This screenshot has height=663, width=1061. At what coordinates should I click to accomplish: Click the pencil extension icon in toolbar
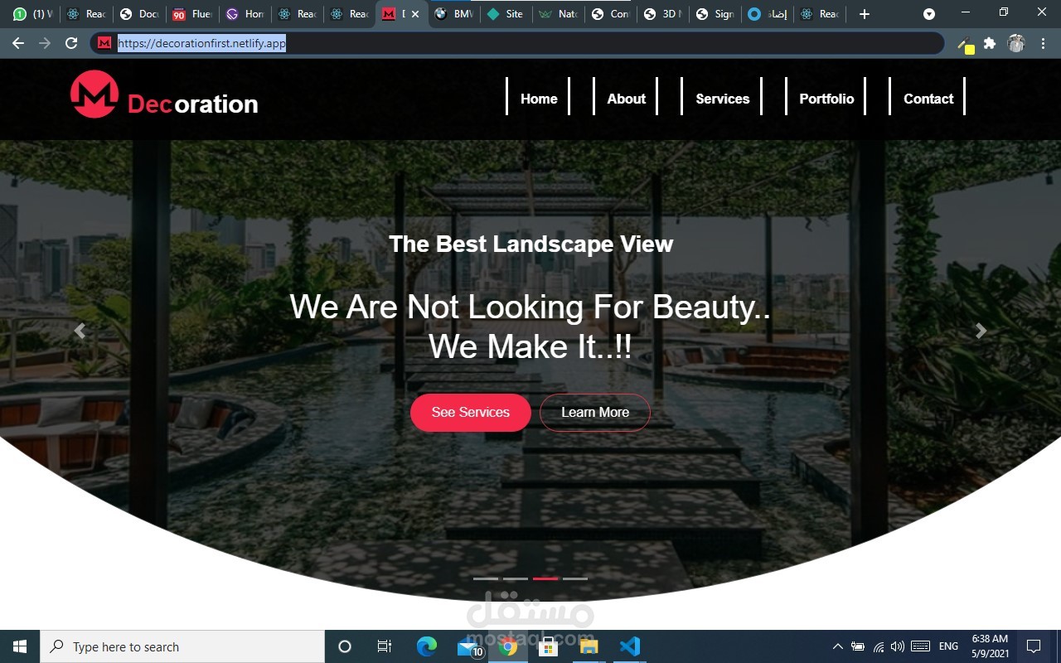966,45
